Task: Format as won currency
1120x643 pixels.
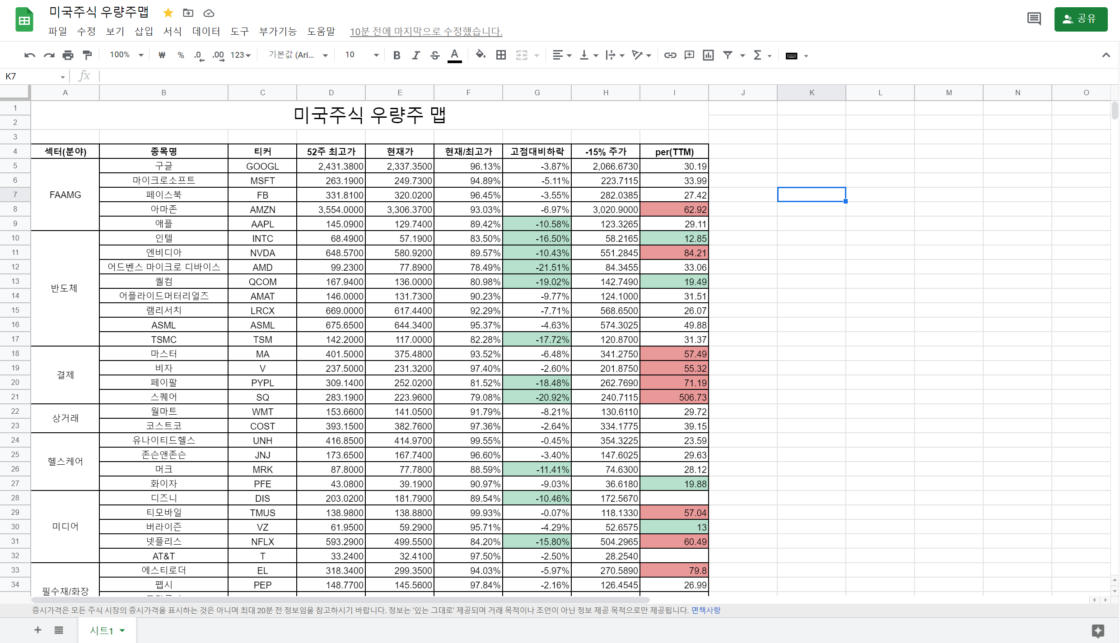Action: (x=162, y=55)
